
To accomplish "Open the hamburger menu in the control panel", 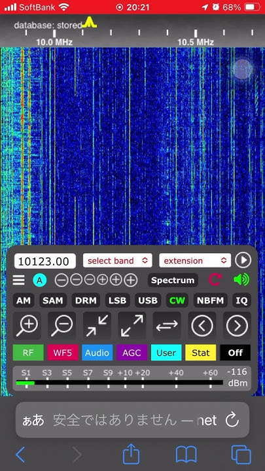I will point(18,280).
